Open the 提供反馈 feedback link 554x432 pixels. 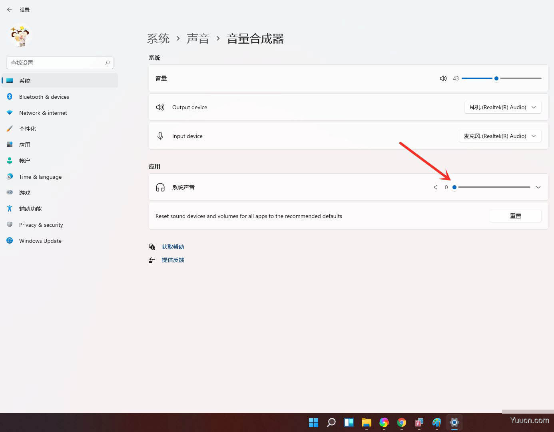(173, 260)
